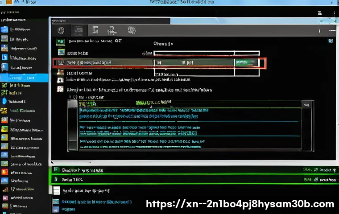The image size is (339, 214).
Task: Open the dropdown button atop the log box
Action: pyautogui.click(x=306, y=105)
